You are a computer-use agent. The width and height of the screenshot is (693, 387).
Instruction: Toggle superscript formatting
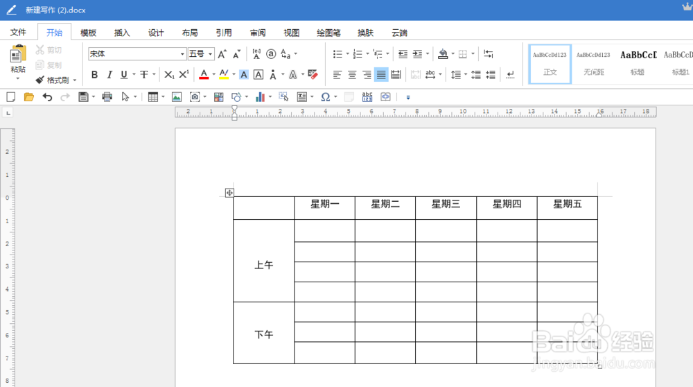tap(184, 75)
